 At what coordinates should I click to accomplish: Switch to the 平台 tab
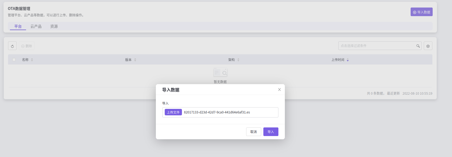click(18, 26)
